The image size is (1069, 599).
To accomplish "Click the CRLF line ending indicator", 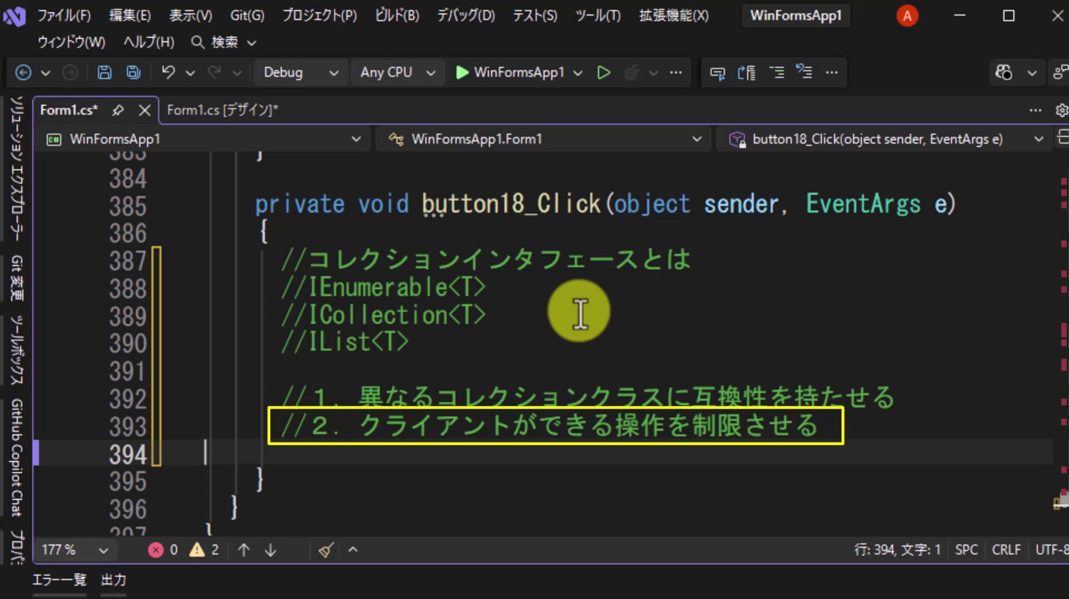I will tap(1006, 550).
